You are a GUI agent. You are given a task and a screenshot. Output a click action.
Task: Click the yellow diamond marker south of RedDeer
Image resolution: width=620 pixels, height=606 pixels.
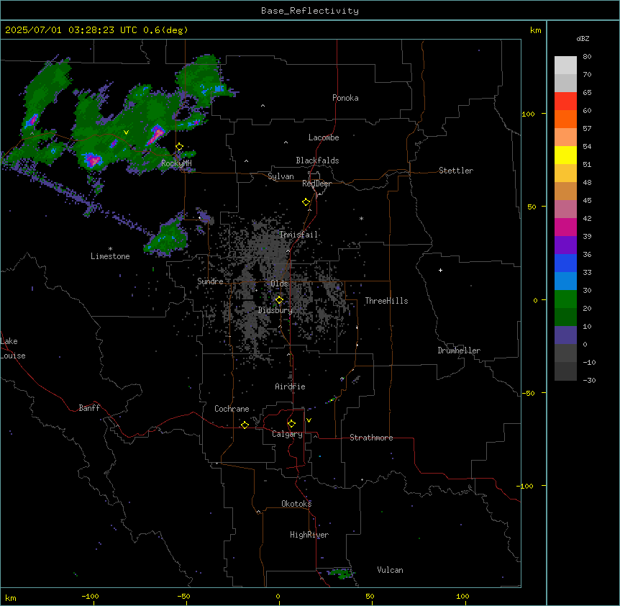coord(306,202)
